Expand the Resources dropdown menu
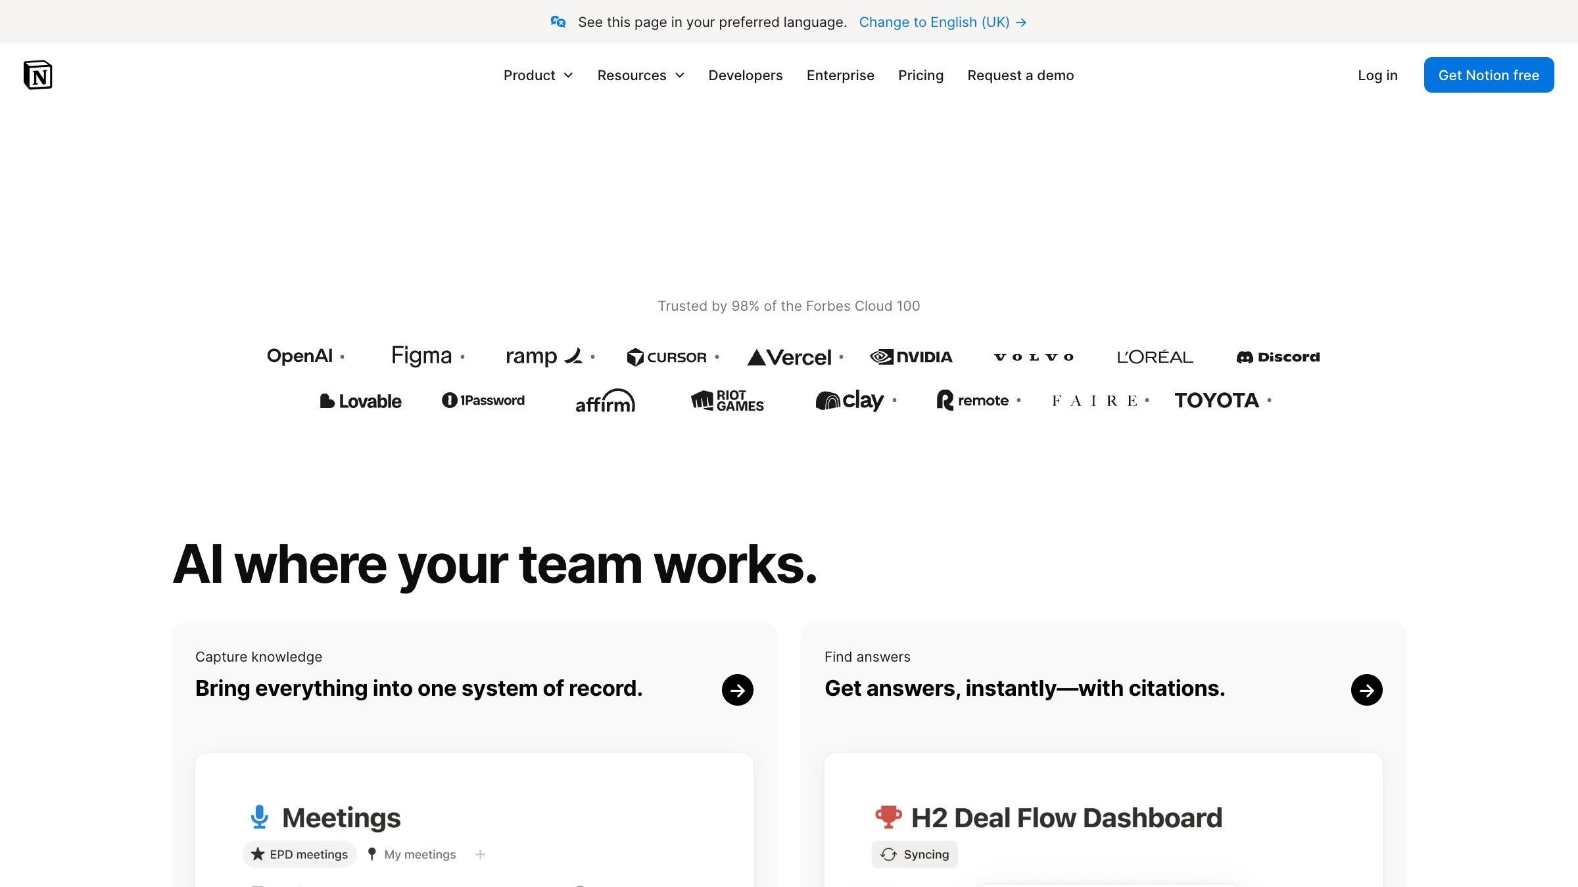 (x=641, y=75)
